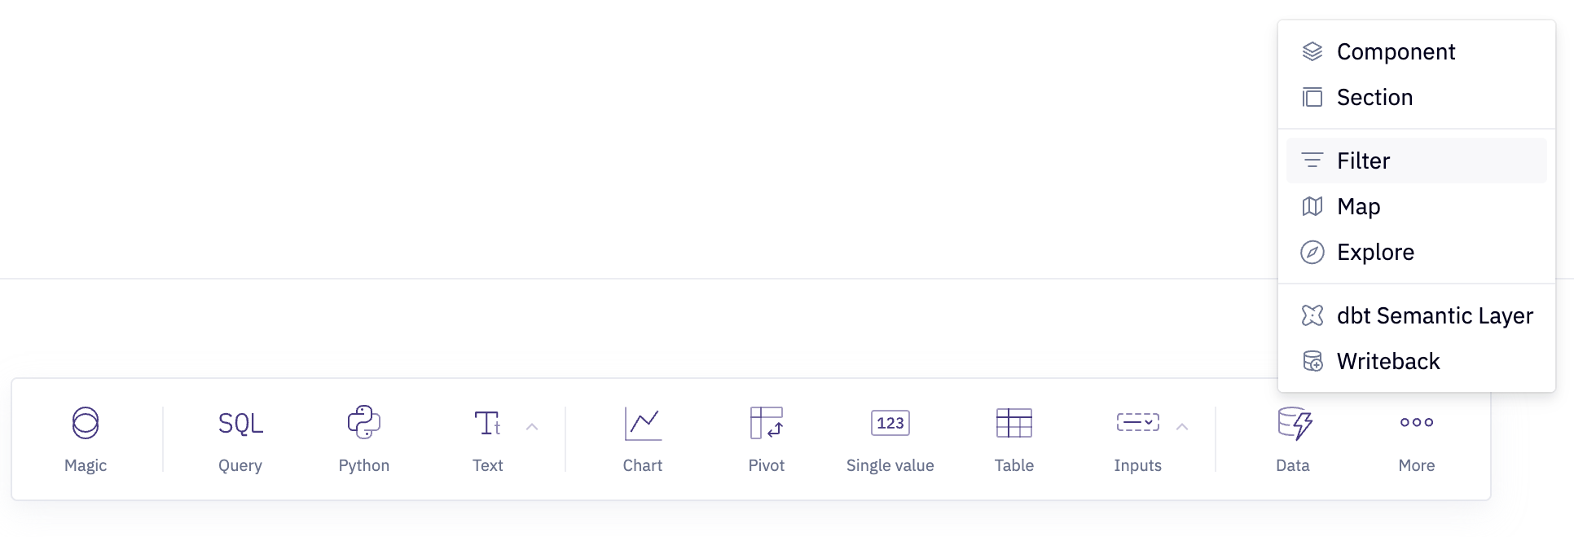Choose Section in the menu

[1374, 97]
